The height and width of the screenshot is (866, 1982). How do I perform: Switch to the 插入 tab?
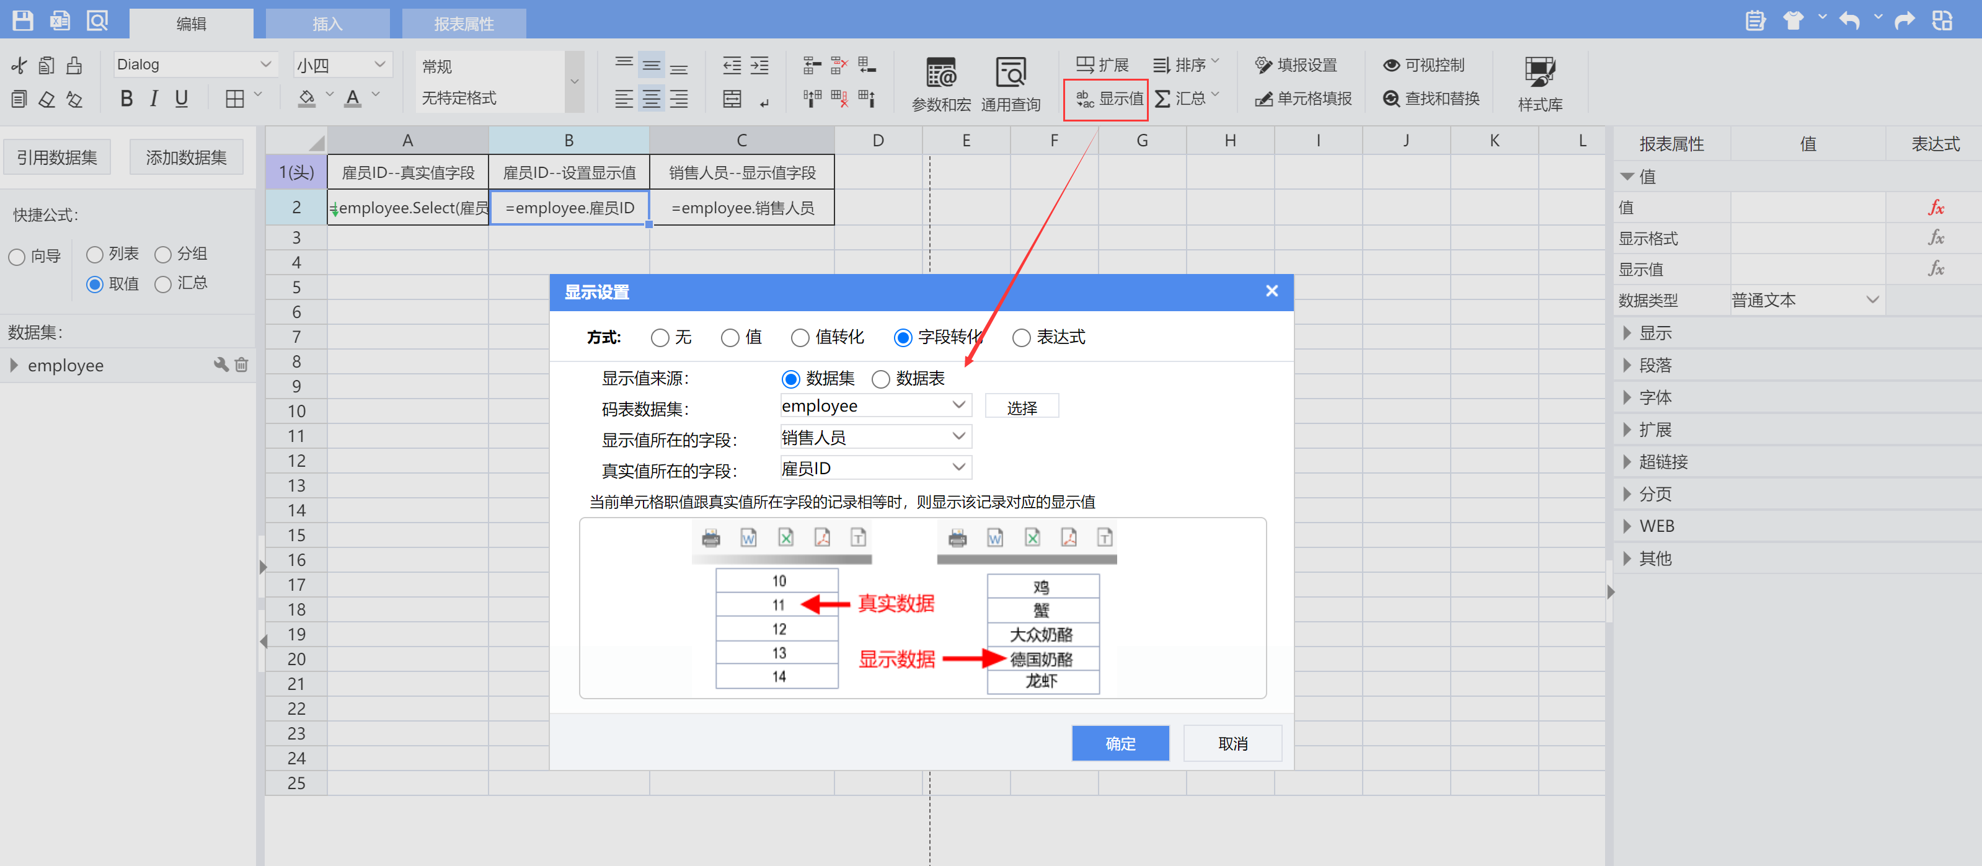(x=327, y=23)
